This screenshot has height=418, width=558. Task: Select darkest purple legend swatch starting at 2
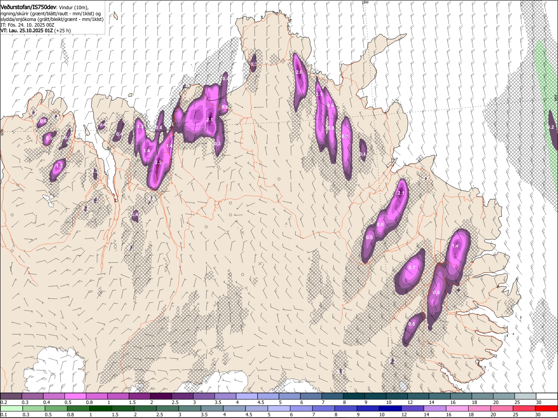(x=161, y=396)
